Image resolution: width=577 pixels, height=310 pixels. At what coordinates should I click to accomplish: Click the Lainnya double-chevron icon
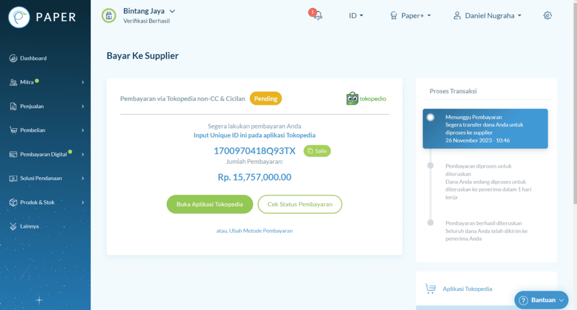(x=14, y=226)
